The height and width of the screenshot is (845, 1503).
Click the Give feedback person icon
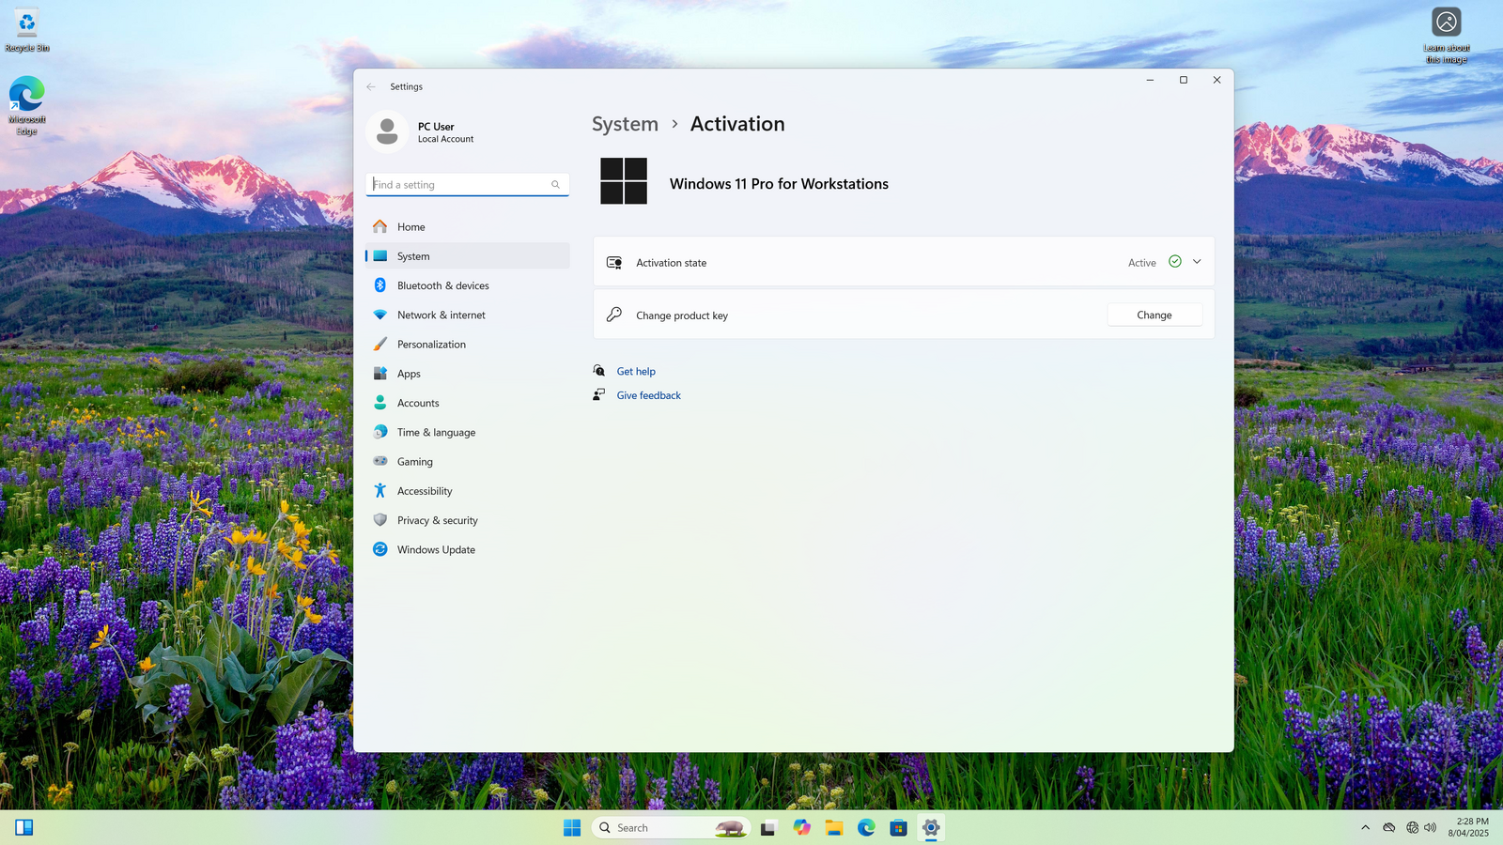pyautogui.click(x=599, y=394)
